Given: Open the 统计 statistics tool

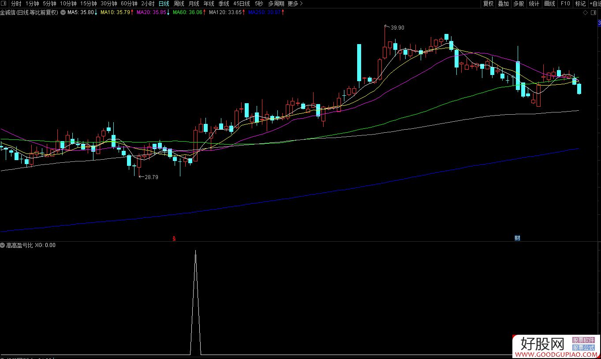Looking at the screenshot, I should pos(534,4).
